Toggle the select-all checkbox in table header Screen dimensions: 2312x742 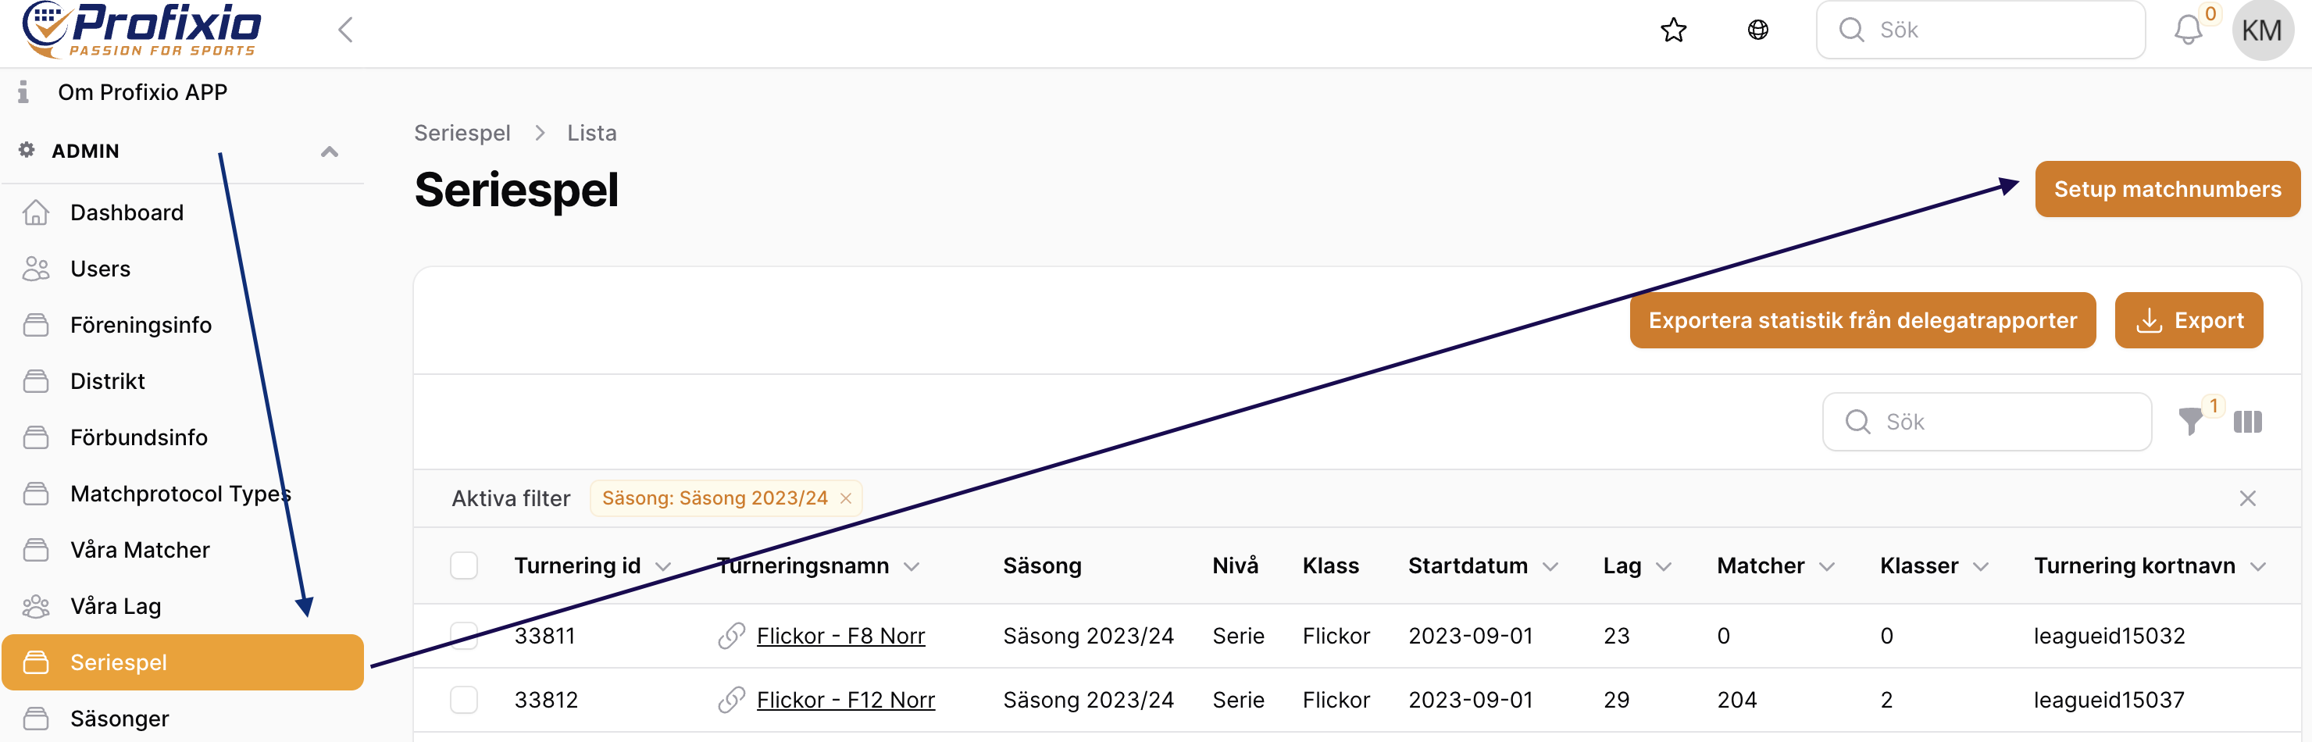coord(464,566)
